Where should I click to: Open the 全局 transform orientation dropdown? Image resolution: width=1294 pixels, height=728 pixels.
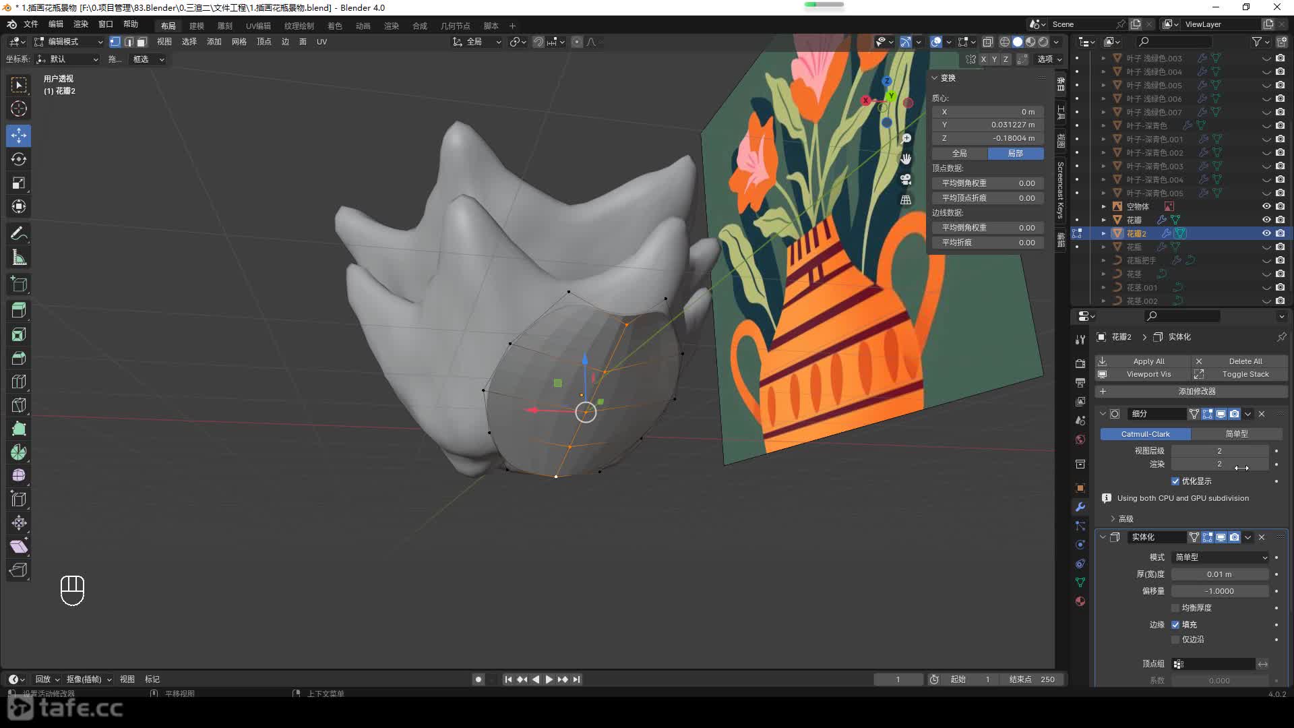tap(476, 42)
